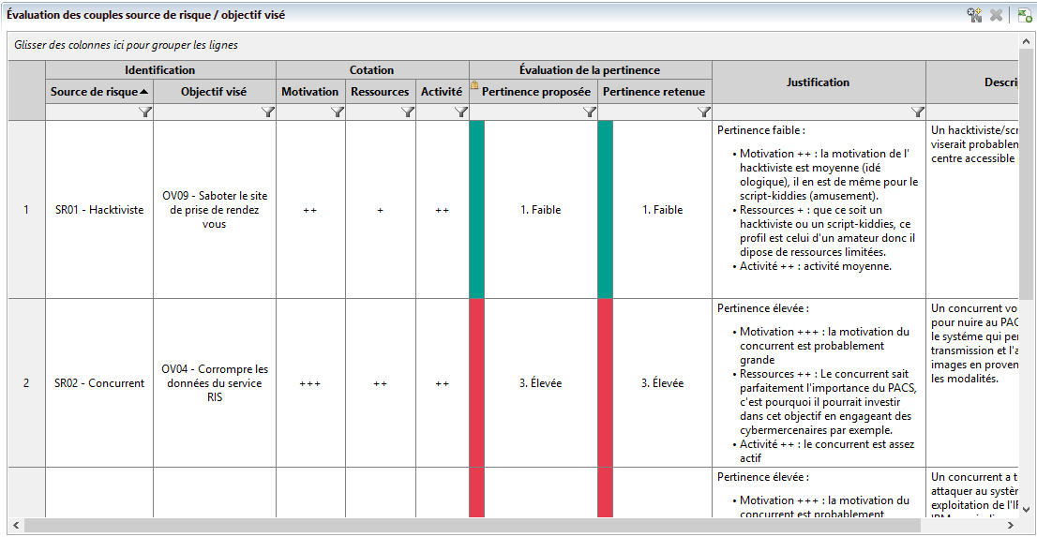Viewport: 1037px width, 537px height.
Task: Click the horizontal scrollbar thumb
Action: pos(473,525)
